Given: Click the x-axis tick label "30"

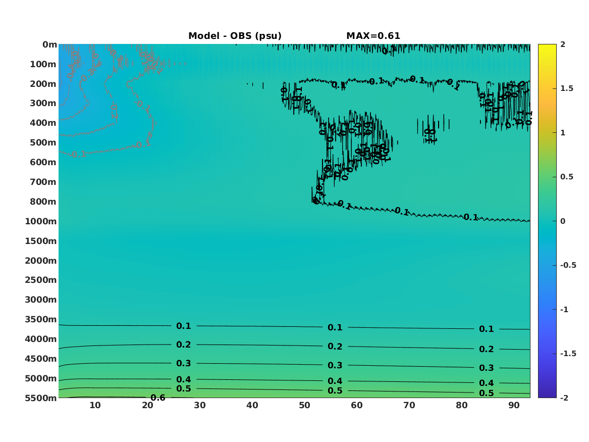Looking at the screenshot, I should (200, 405).
